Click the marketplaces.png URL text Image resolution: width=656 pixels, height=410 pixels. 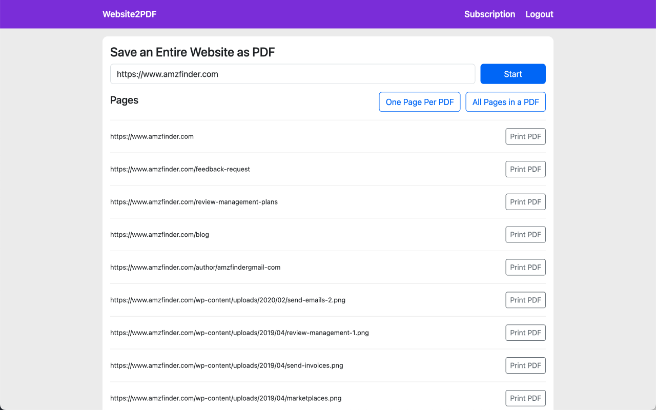point(226,398)
